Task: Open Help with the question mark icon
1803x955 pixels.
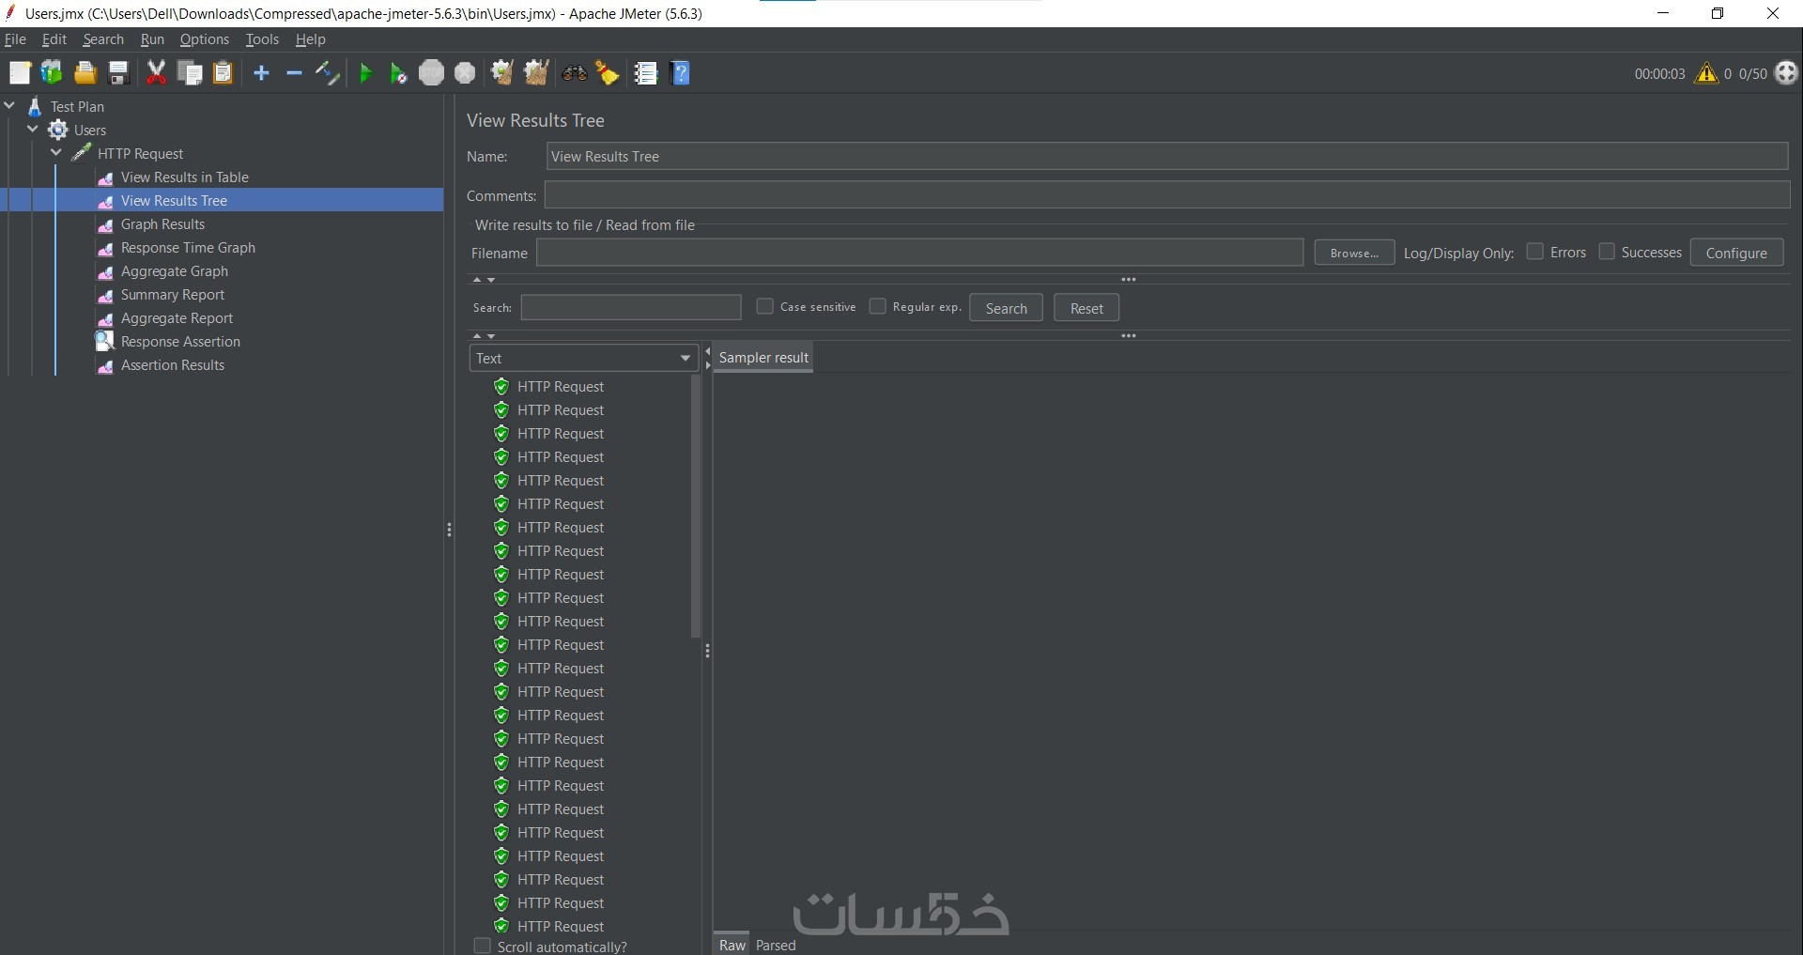Action: (x=682, y=73)
